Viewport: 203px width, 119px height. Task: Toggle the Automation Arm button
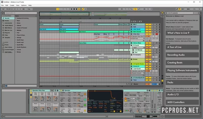coord(83,9)
